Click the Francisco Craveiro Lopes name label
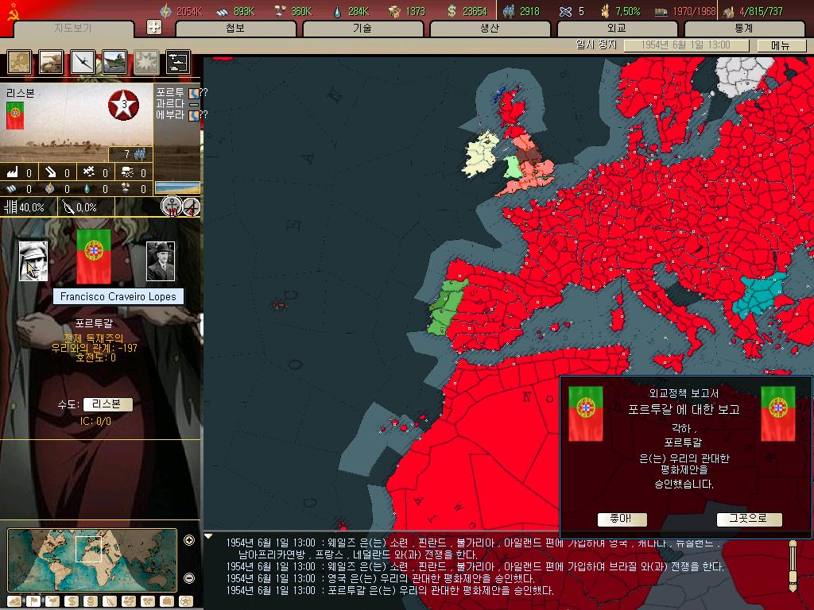This screenshot has width=814, height=610. [118, 297]
